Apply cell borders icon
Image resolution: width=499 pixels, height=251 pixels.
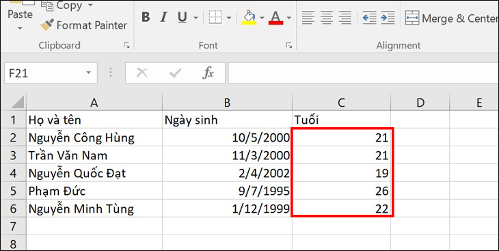215,17
